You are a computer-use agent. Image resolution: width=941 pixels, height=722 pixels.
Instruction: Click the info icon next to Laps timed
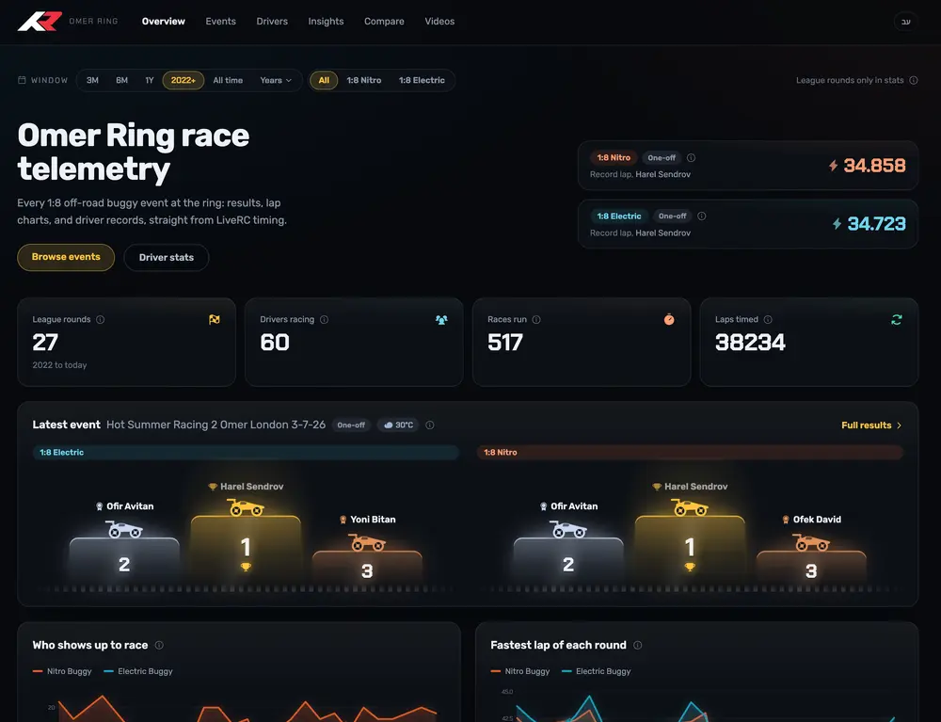tap(768, 319)
